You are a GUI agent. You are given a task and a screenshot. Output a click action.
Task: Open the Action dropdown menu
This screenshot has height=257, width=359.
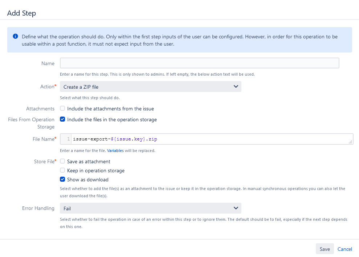click(x=150, y=87)
